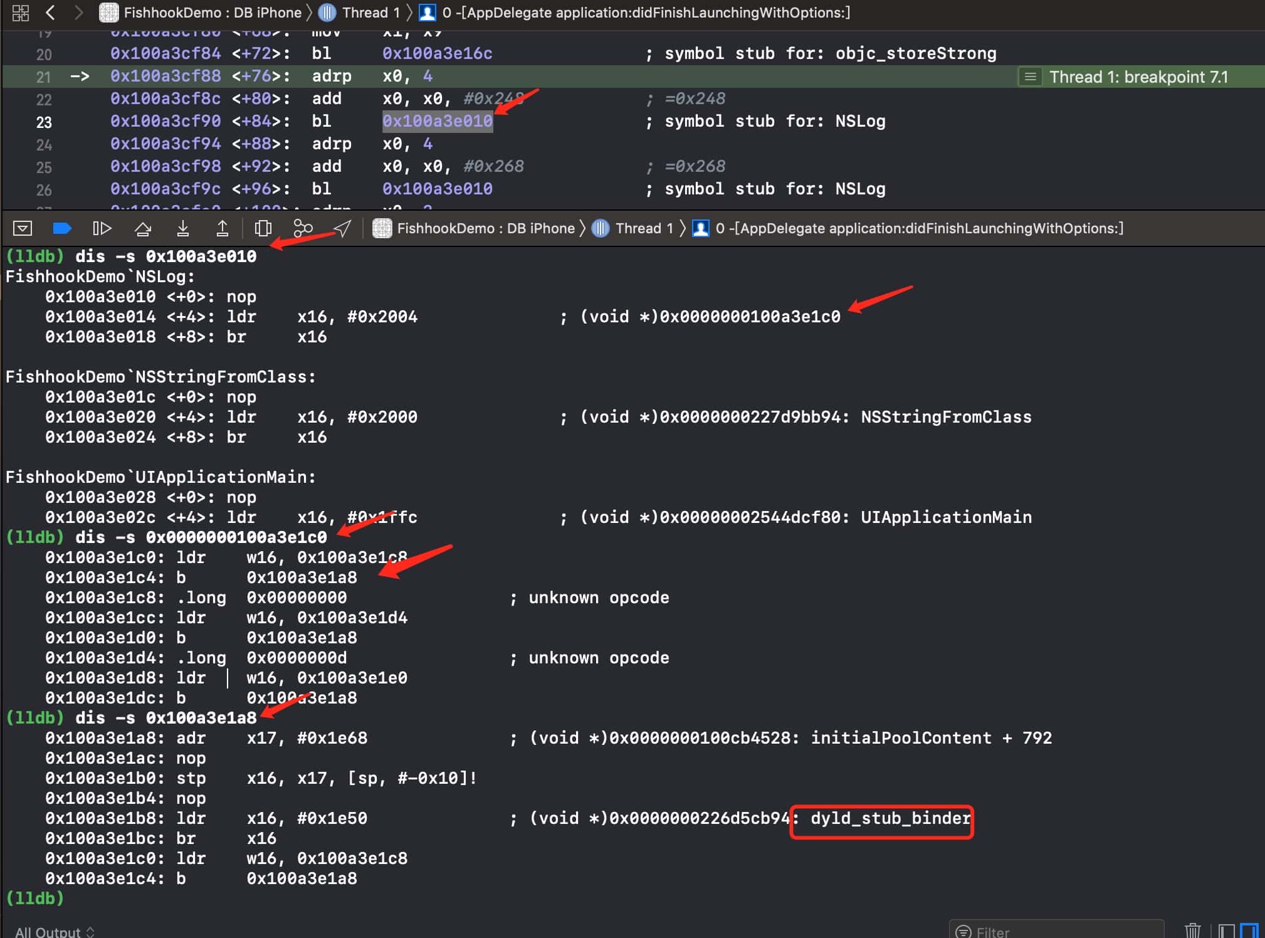Click pointer value 0x0000000100a3e1c0 in console
This screenshot has height=938, width=1265.
750,317
